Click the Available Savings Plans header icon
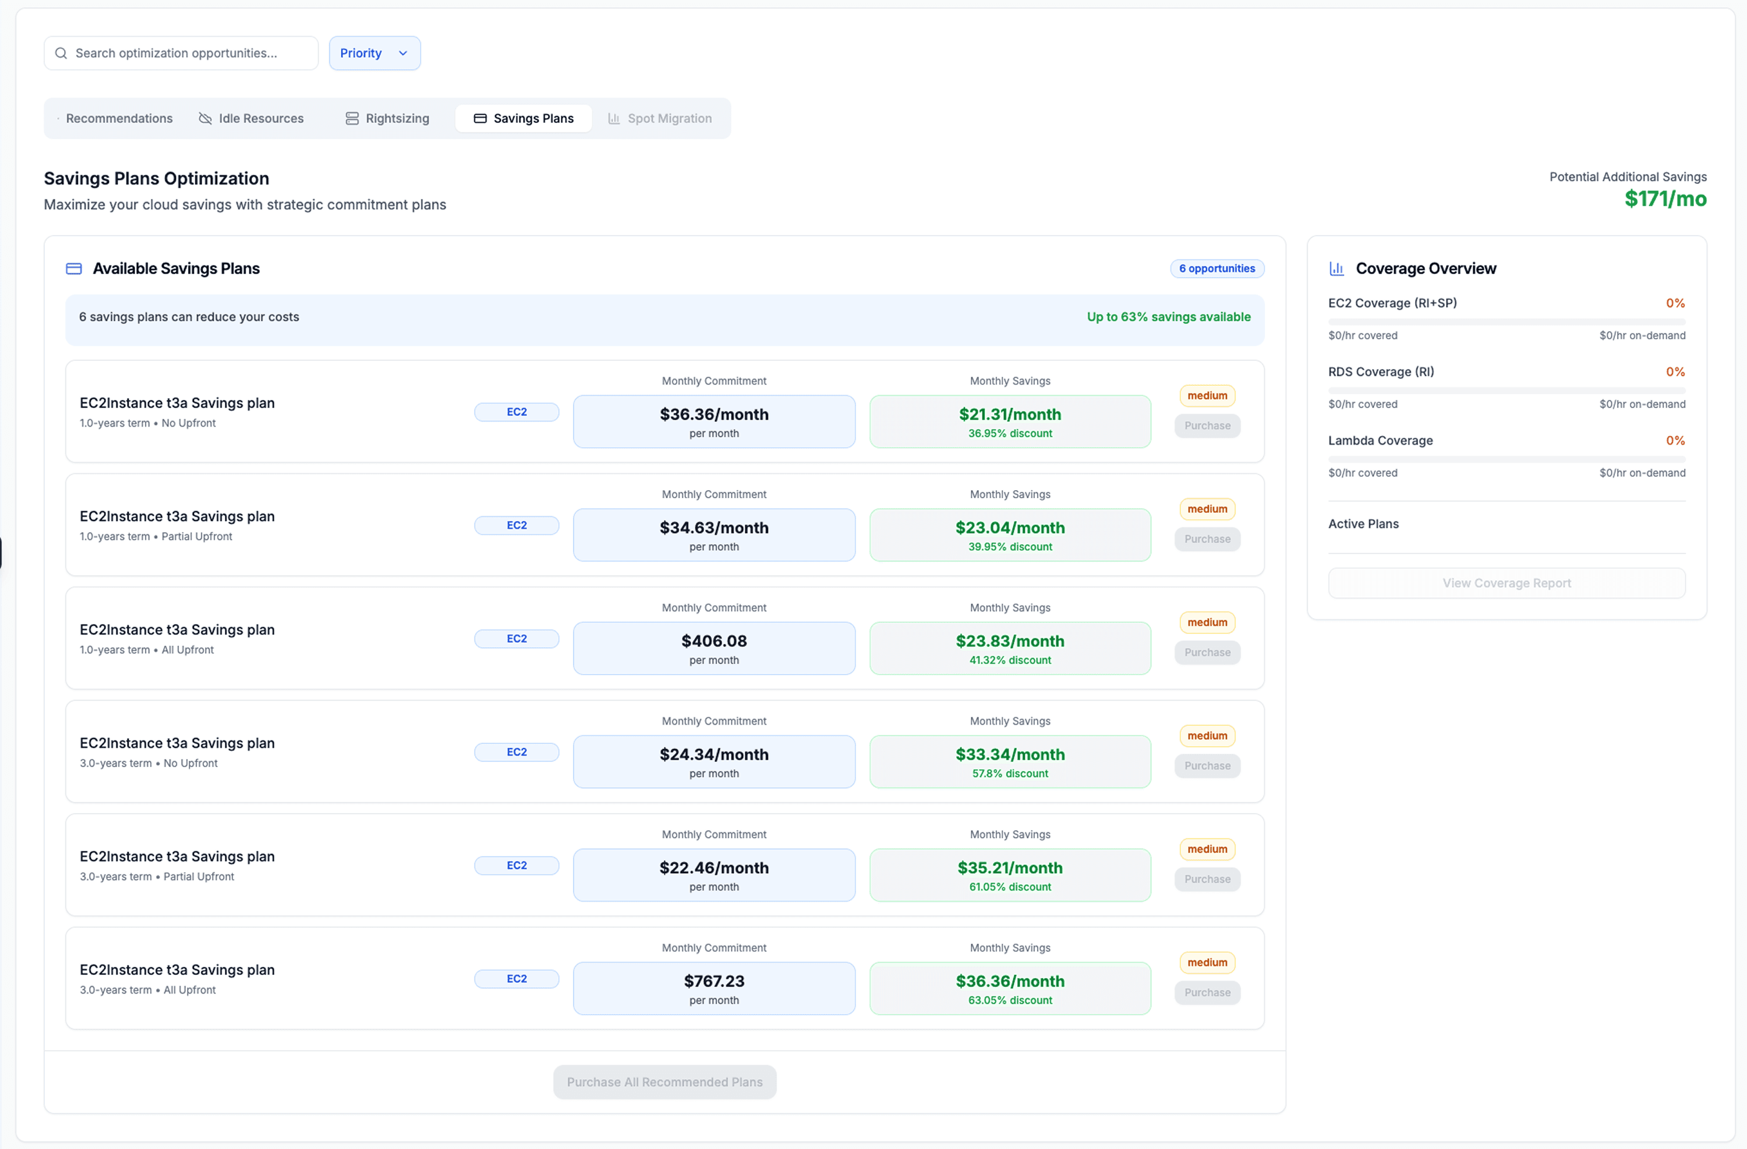The height and width of the screenshot is (1149, 1747). coord(74,268)
